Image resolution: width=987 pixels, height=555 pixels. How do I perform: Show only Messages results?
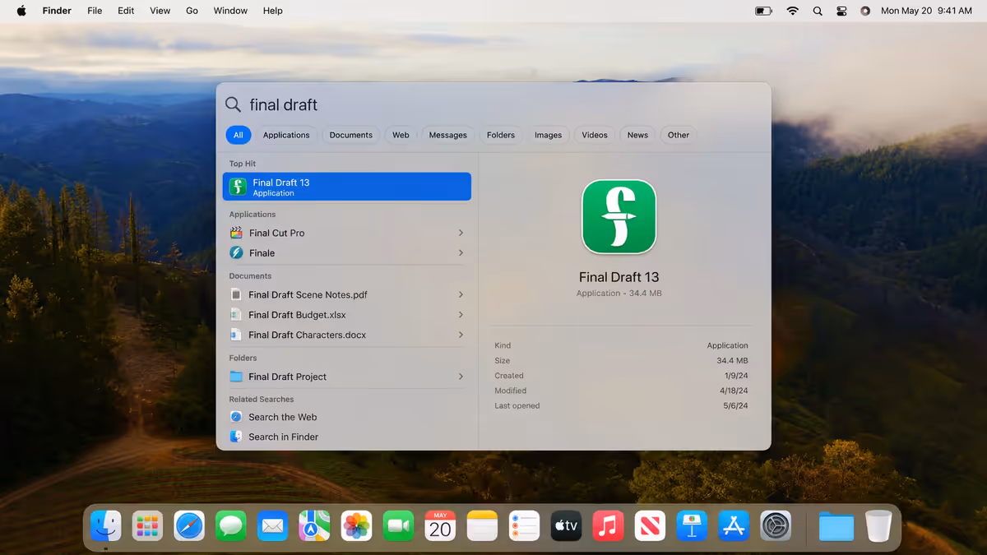coord(447,135)
